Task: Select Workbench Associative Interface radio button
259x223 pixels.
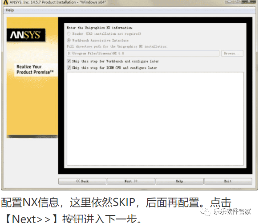Action: pyautogui.click(x=69, y=40)
